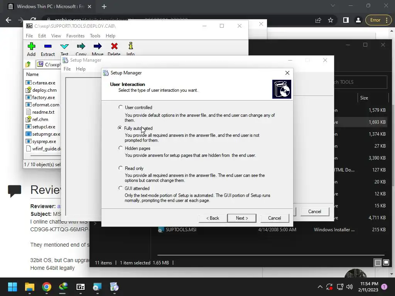Viewport: 395px width, 296px height.
Task: Click Next in the Setup Manager dialog
Action: click(242, 218)
